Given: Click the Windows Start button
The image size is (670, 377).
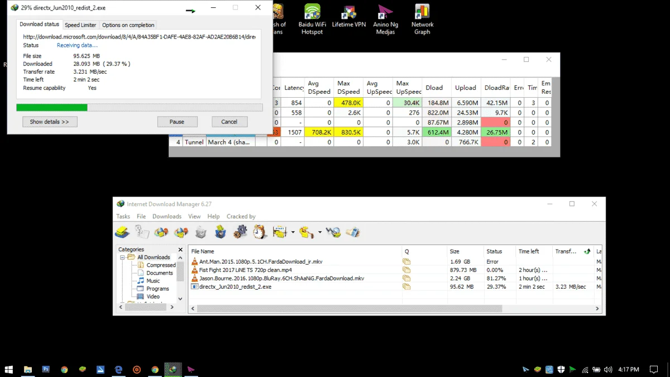Looking at the screenshot, I should [x=9, y=369].
